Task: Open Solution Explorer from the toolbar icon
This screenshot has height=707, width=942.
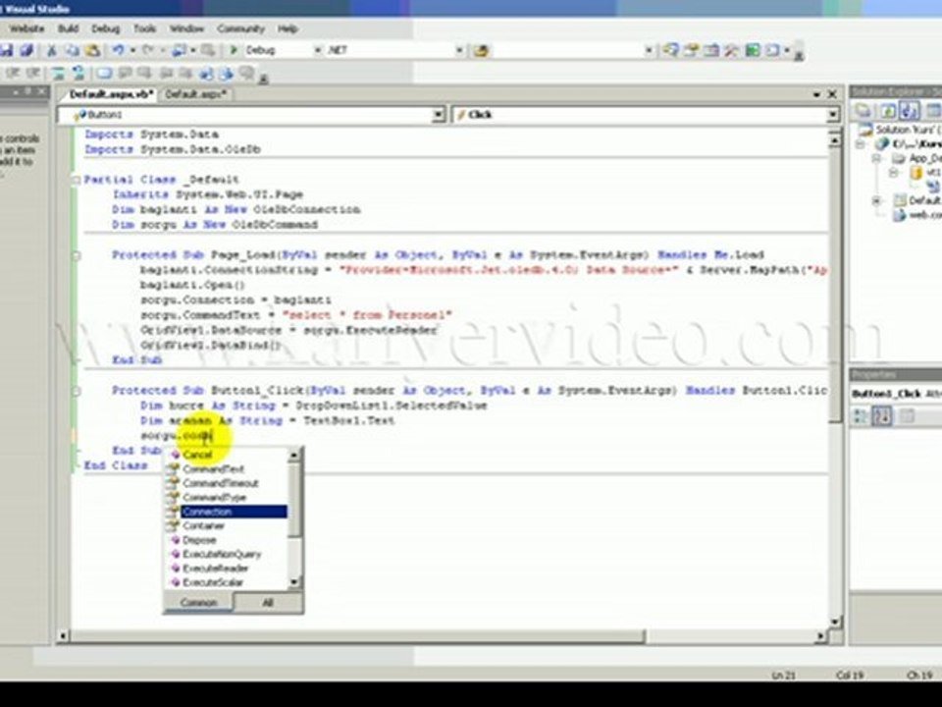Action: pos(670,50)
